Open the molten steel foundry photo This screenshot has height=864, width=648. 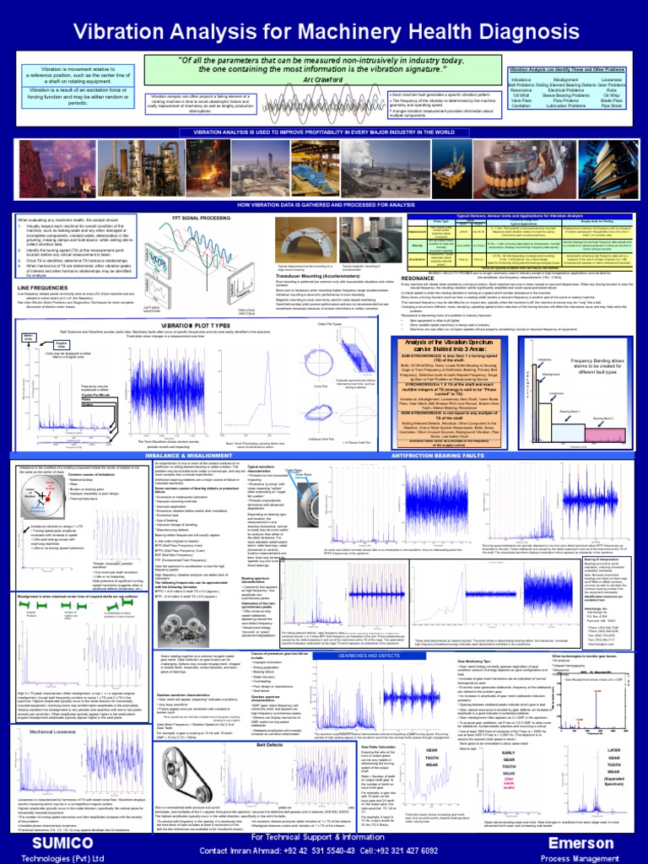tap(208, 169)
